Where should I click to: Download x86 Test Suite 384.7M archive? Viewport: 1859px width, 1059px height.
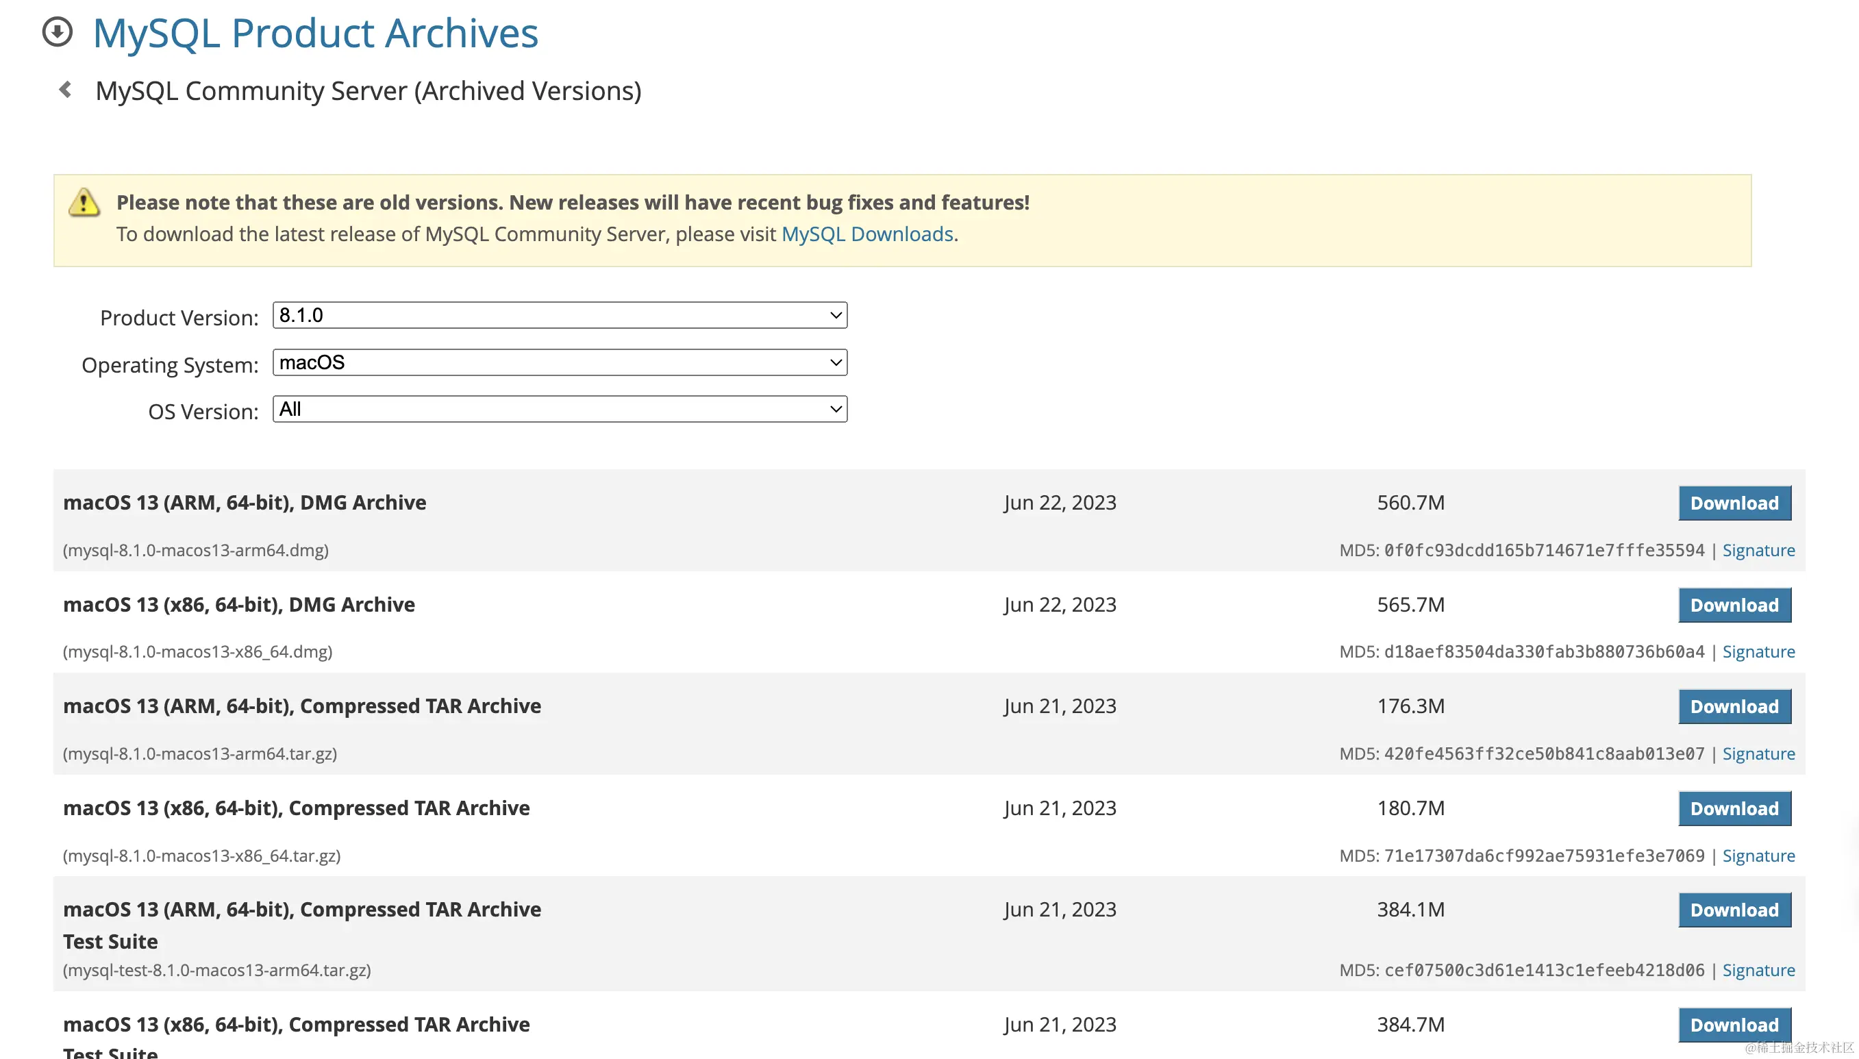pos(1734,1024)
